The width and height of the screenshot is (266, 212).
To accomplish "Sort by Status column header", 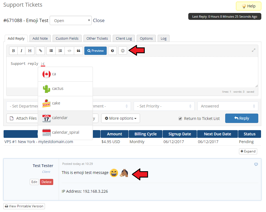I will [249, 134].
